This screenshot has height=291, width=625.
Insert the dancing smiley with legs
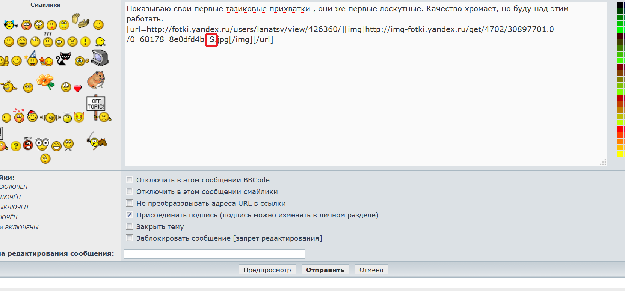(x=68, y=144)
